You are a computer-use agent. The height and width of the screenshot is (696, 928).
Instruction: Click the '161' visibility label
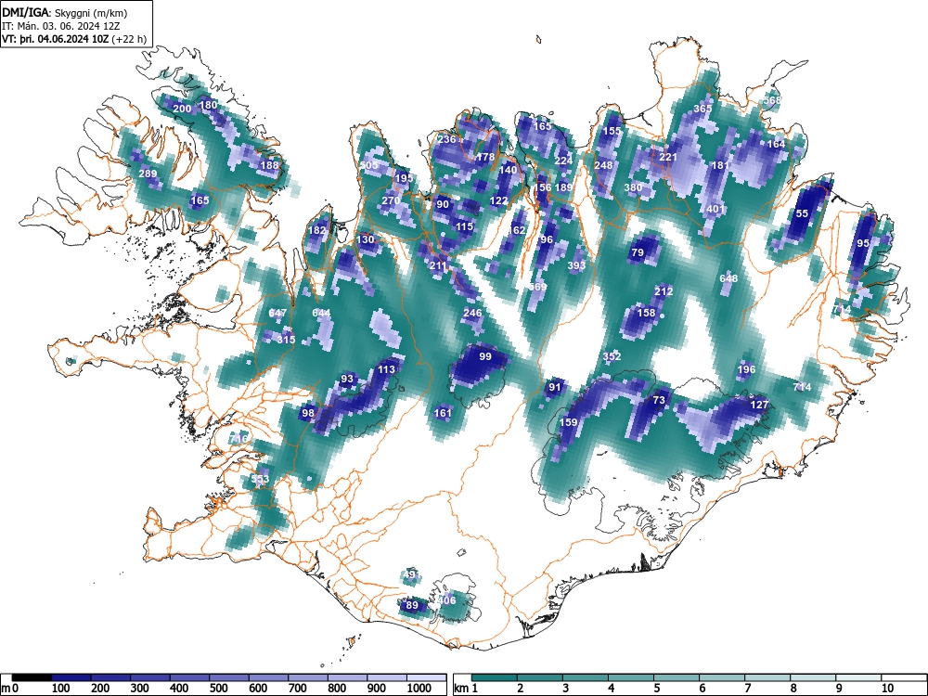443,413
